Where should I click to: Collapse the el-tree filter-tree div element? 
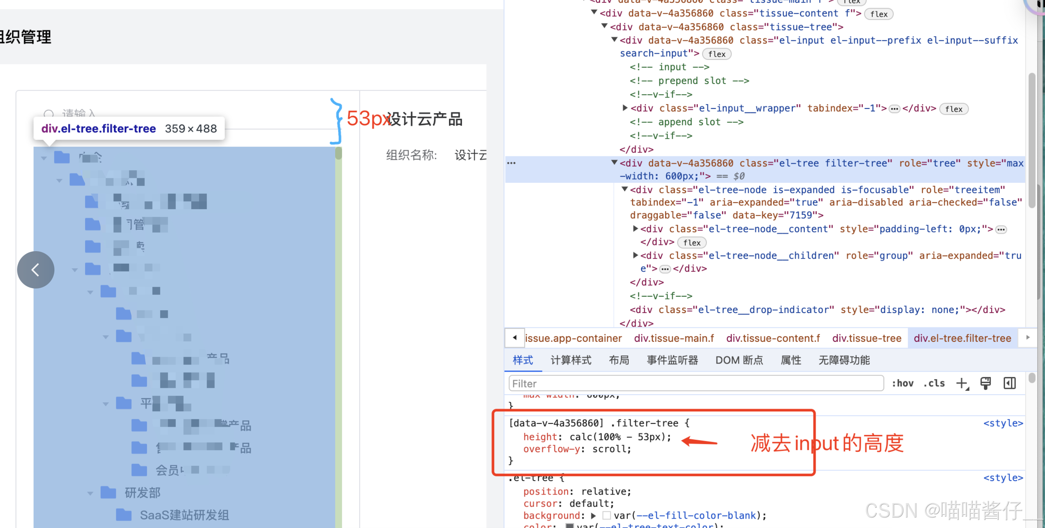(614, 163)
